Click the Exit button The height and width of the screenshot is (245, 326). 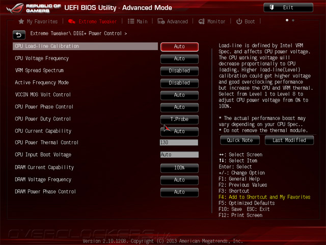[288, 8]
